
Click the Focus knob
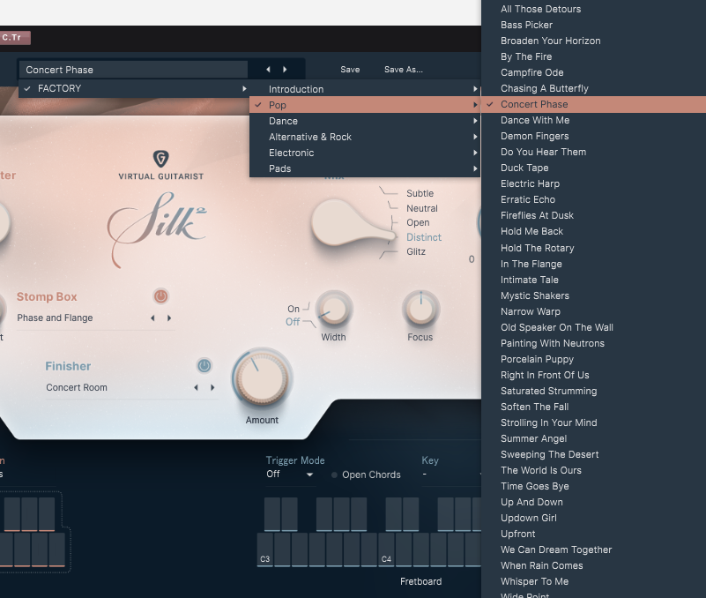pyautogui.click(x=420, y=310)
